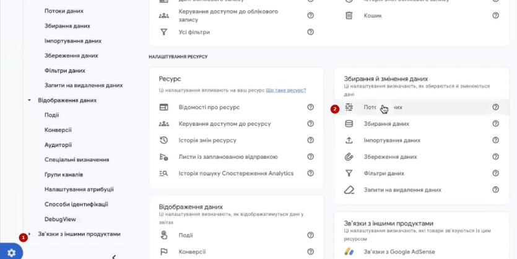517x259 pixels.
Task: Select Потоки даних in the left sidebar
Action: pos(64,11)
